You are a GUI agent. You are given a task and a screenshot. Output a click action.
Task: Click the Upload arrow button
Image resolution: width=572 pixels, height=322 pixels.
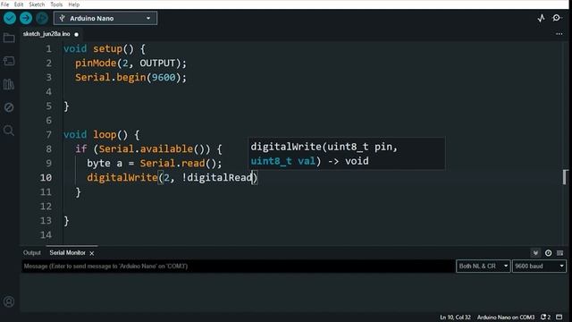tap(26, 18)
